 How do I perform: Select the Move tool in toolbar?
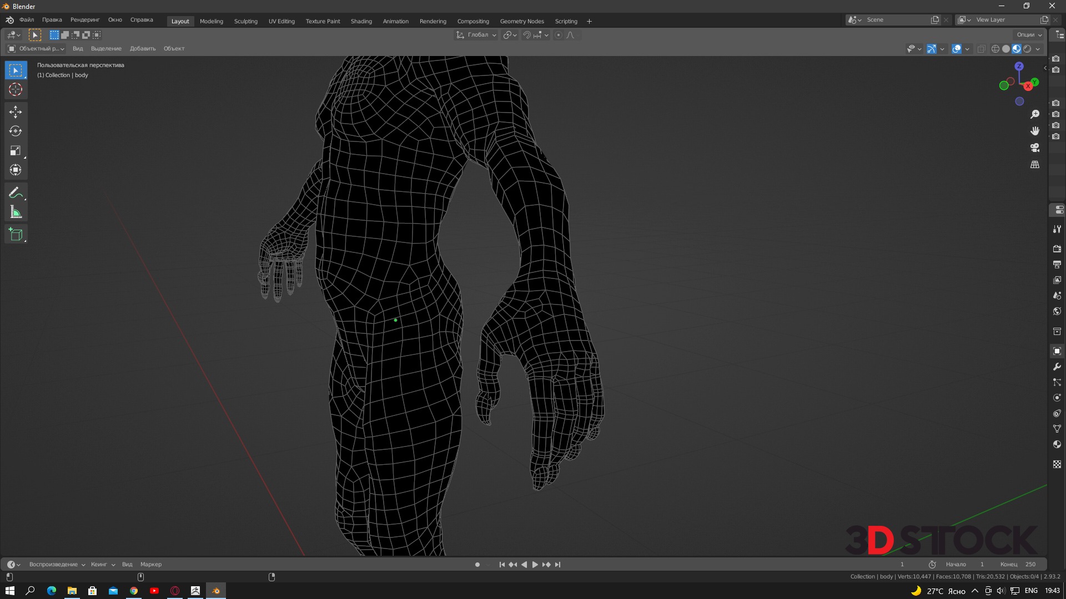16,112
